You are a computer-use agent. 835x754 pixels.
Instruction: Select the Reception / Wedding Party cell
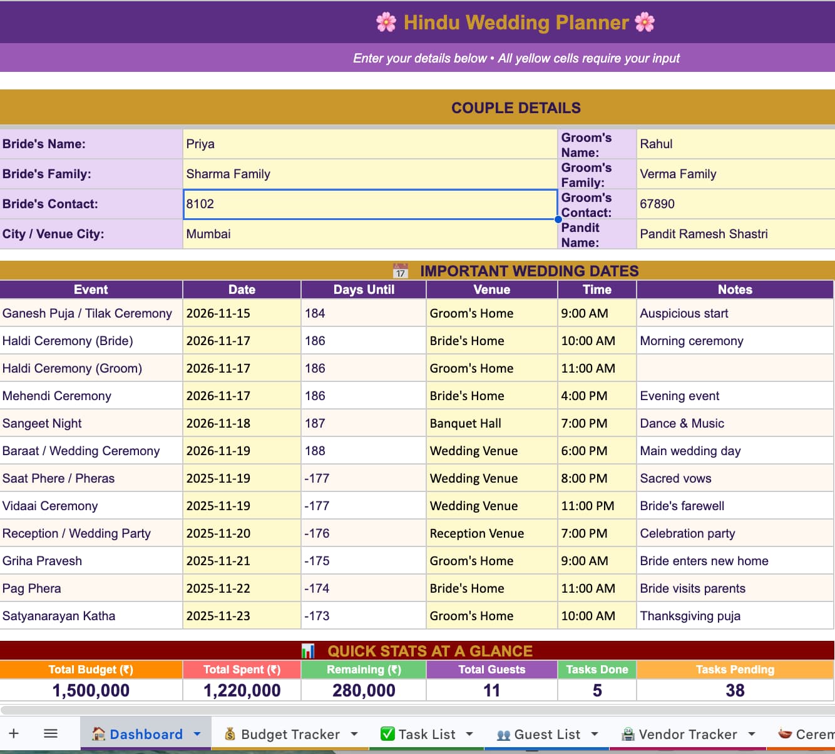(91, 533)
